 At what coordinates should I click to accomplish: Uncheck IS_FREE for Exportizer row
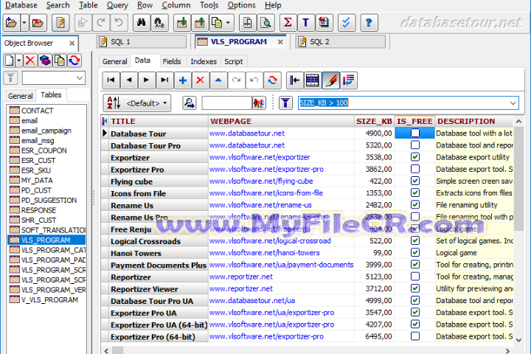(x=414, y=157)
